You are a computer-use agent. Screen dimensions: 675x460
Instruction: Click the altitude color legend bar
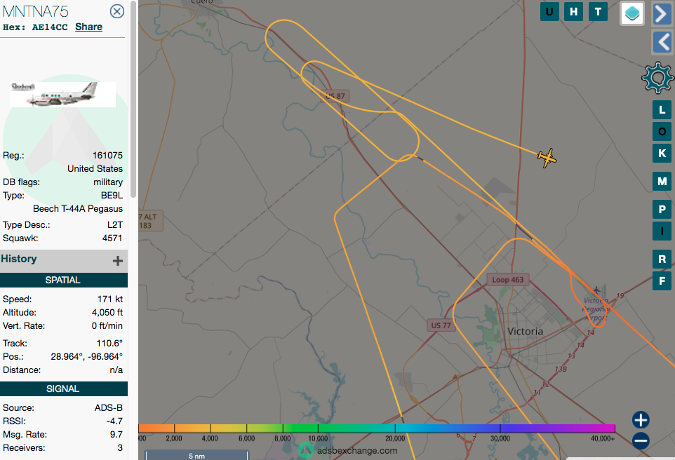coord(376,428)
